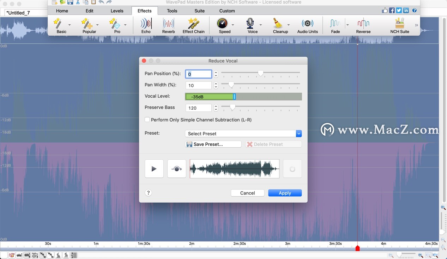447x259 pixels.
Task: Click the thumbs-up like icon
Action: click(x=385, y=11)
